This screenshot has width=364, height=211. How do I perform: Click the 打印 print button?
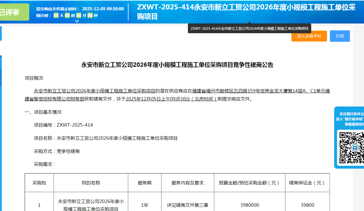coord(340,36)
